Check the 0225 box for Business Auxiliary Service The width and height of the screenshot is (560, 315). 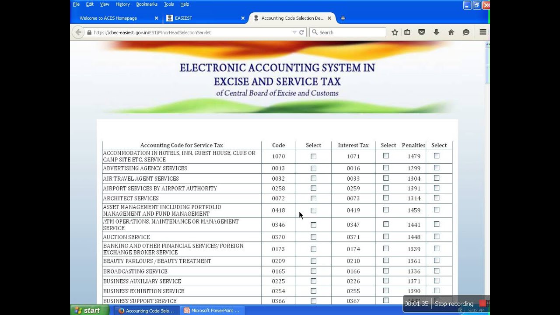[313, 281]
